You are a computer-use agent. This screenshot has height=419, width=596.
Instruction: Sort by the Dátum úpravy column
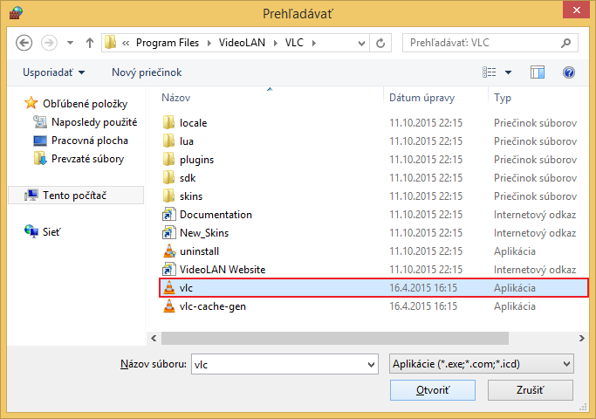point(422,98)
